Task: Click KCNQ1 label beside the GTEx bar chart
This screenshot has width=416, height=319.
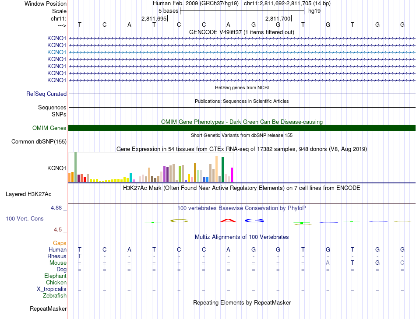Action: point(56,168)
